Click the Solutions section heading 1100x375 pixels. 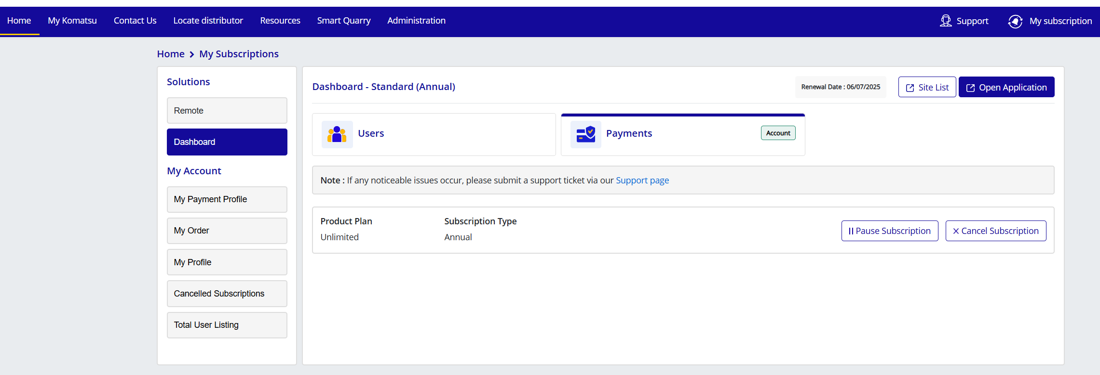(189, 82)
